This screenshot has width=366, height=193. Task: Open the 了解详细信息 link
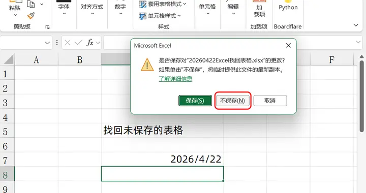(x=175, y=79)
